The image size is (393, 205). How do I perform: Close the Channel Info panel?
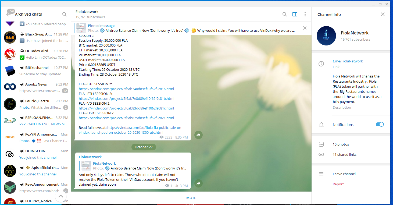coord(383,14)
